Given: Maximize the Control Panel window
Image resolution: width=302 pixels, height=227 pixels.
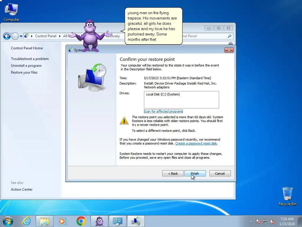Looking at the screenshot, I should click(x=219, y=28).
